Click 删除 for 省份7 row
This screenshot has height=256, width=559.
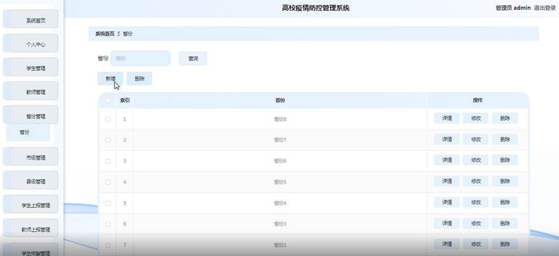tap(505, 139)
